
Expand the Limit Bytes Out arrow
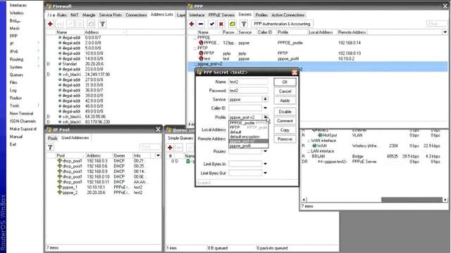(265, 173)
